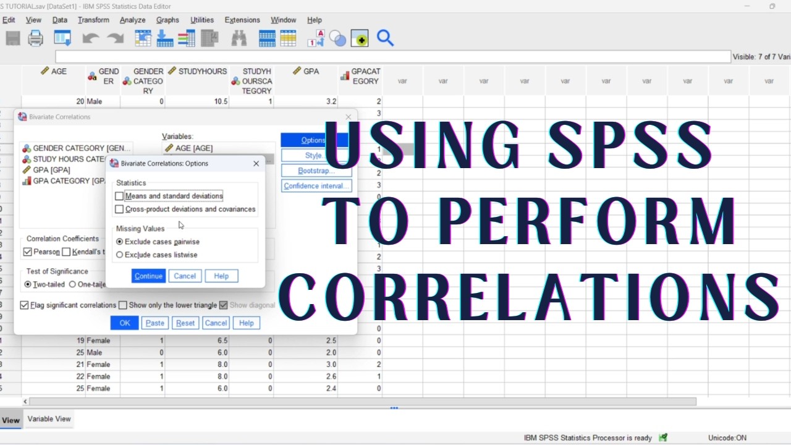The image size is (791, 445).
Task: Open the Recall recent dialogs icon
Action: (x=62, y=38)
